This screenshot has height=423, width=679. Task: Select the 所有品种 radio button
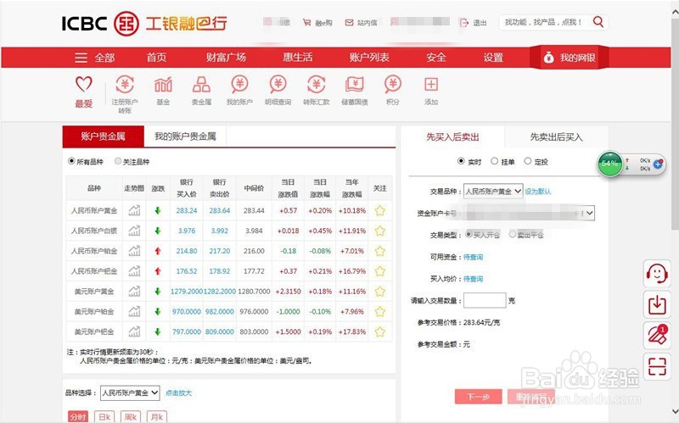[x=71, y=161]
